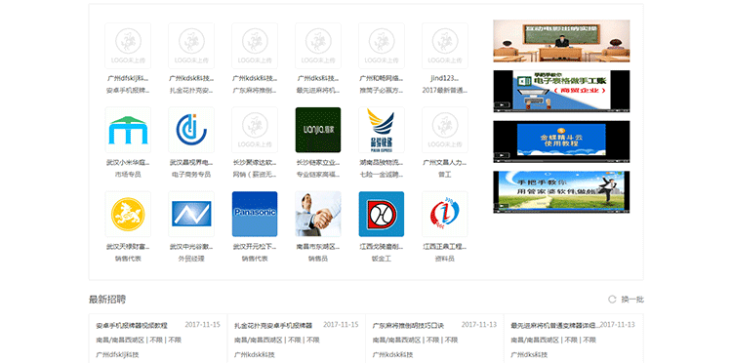This screenshot has width=732, height=363.
Task: Open the 电子商务专员 job link
Action: [x=191, y=175]
